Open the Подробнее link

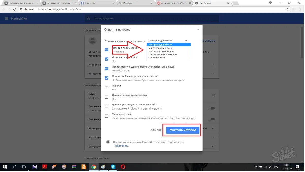(x=121, y=146)
